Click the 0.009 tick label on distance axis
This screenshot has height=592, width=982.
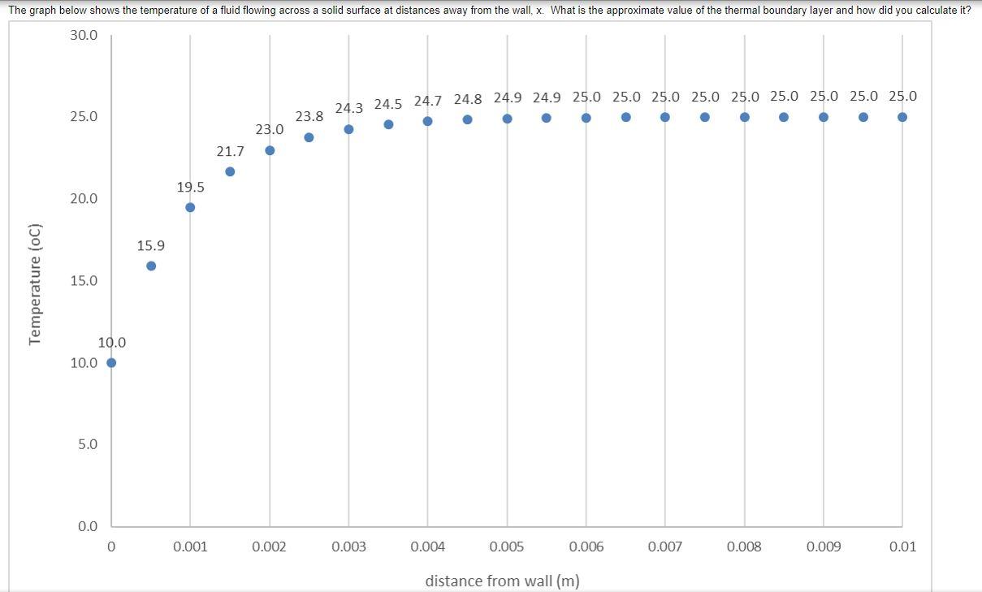click(824, 547)
